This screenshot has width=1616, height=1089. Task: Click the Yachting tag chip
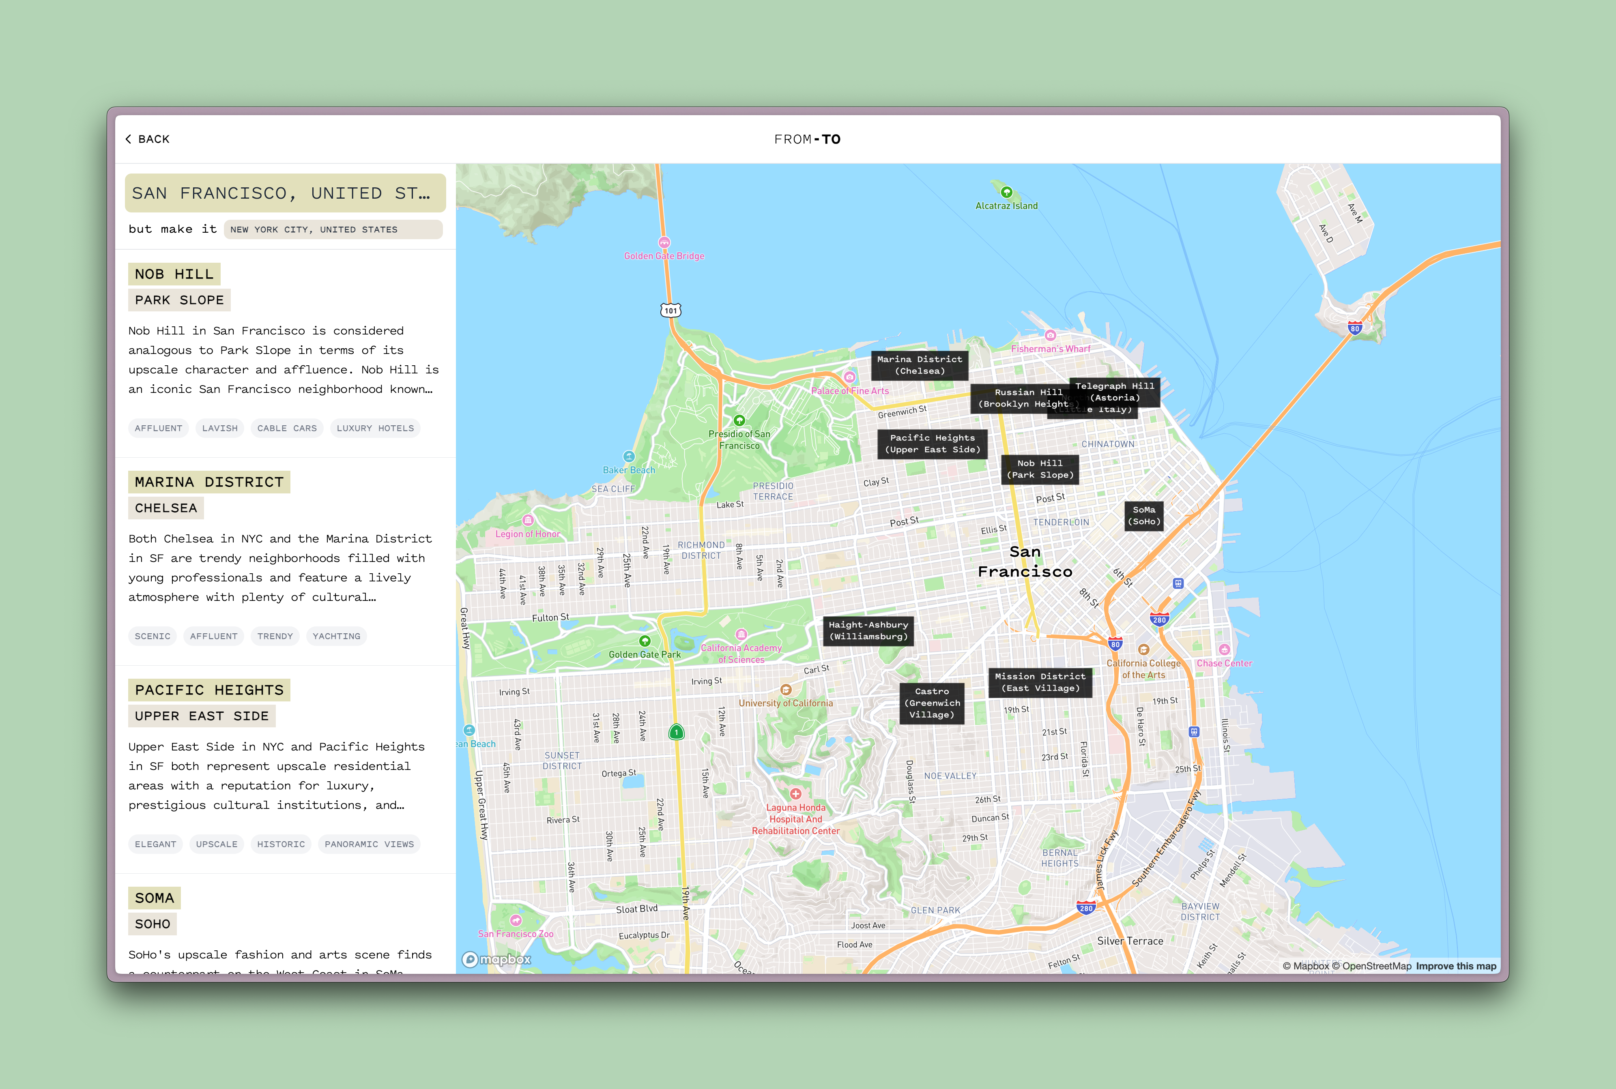point(336,636)
